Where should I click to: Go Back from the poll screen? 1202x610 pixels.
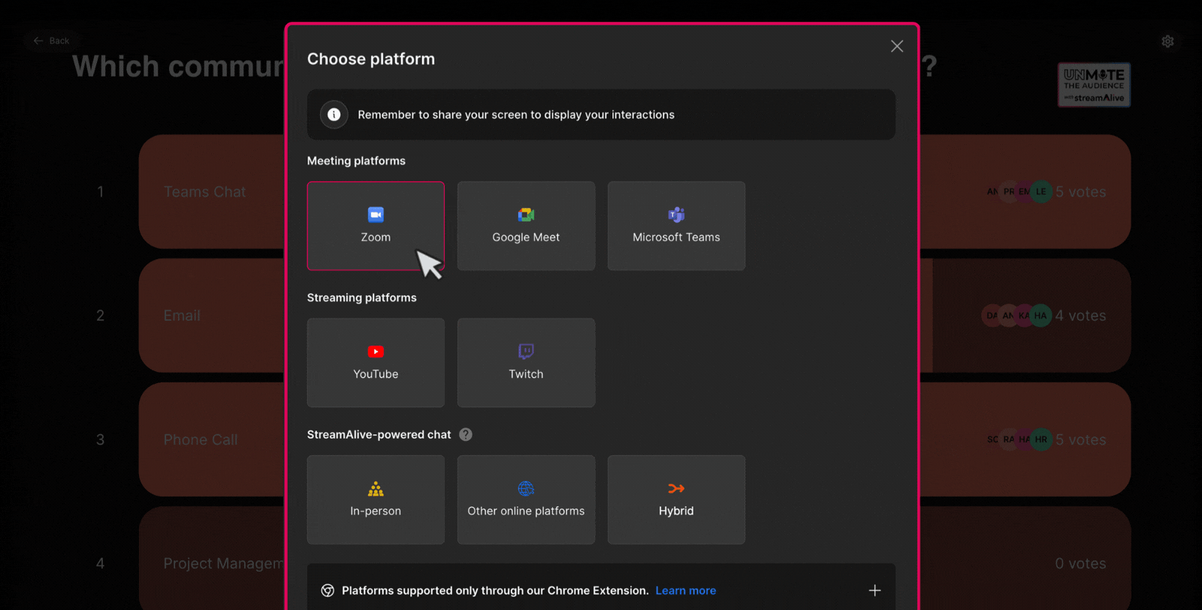[51, 41]
